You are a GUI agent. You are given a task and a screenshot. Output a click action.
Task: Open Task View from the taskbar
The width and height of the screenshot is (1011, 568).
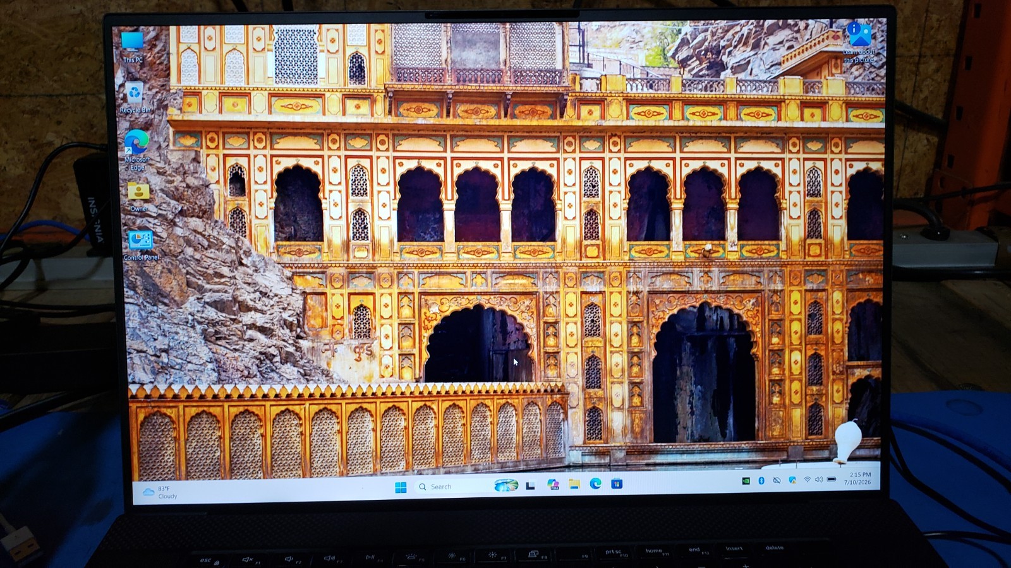coord(531,485)
